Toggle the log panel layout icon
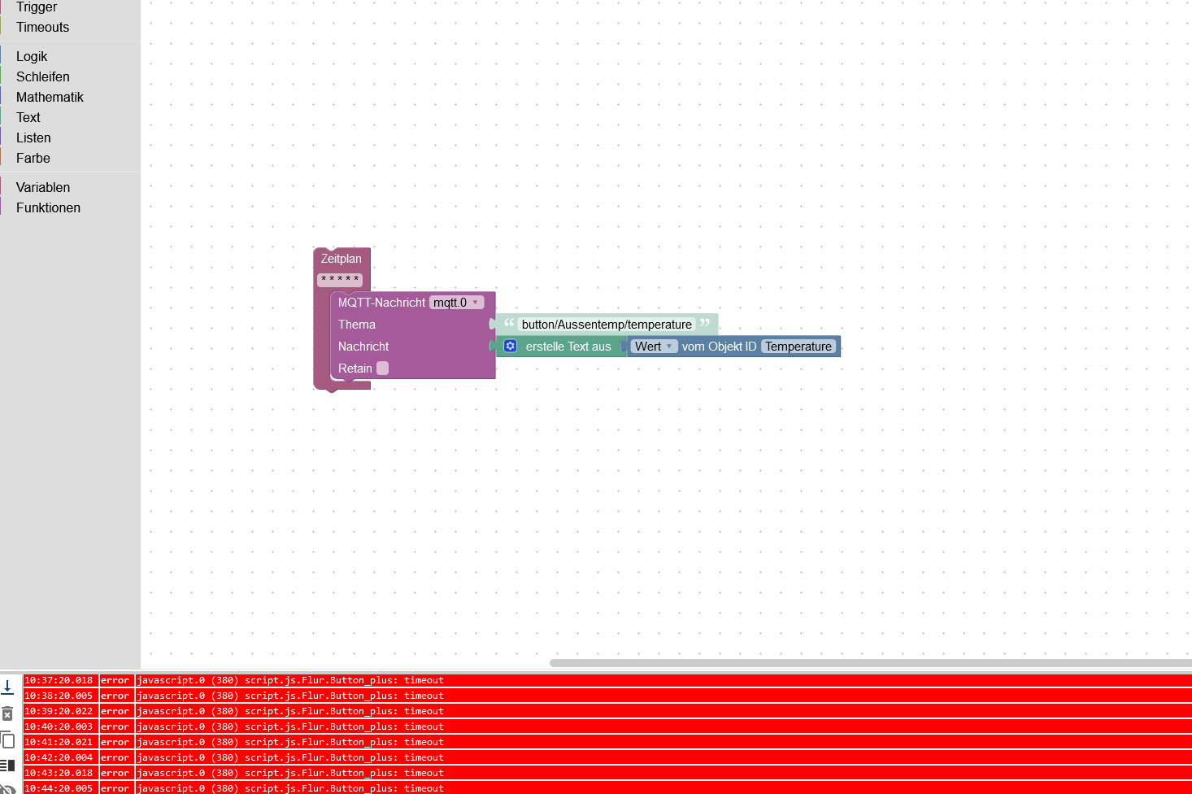1192x794 pixels. 7,765
